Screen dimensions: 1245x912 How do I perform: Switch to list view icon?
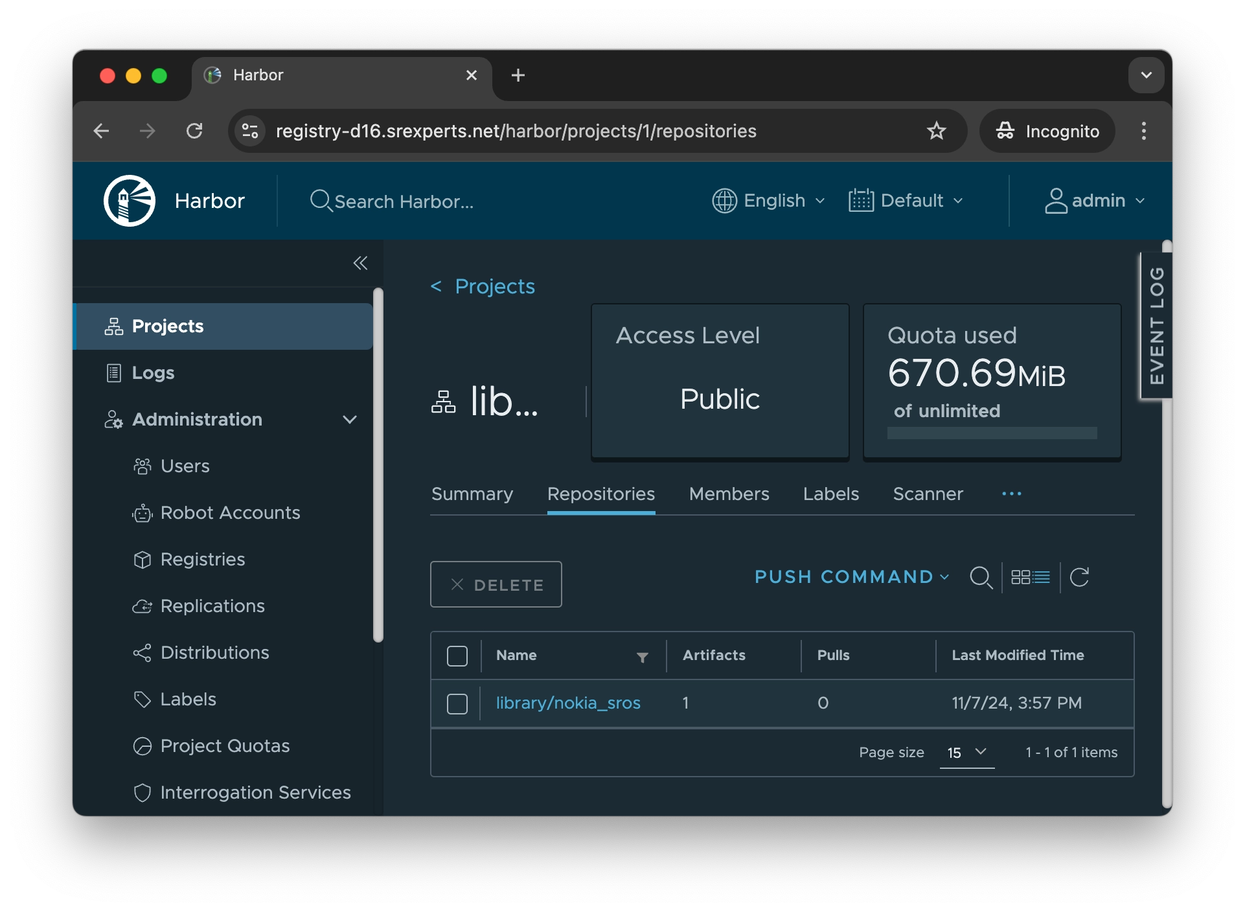pos(1042,577)
